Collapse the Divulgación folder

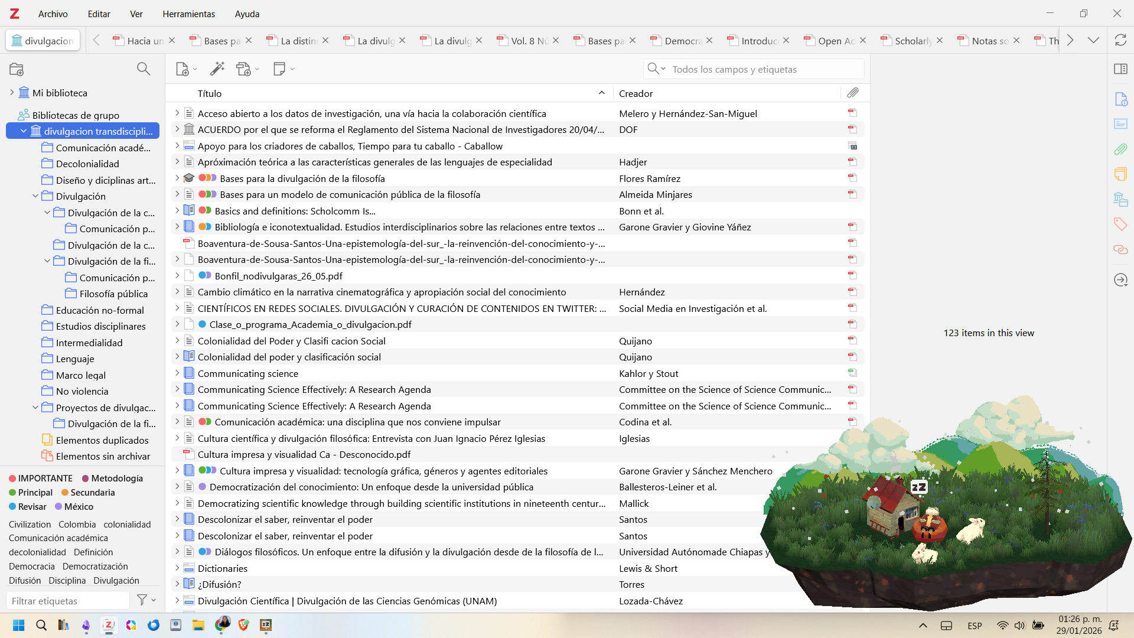(x=35, y=196)
